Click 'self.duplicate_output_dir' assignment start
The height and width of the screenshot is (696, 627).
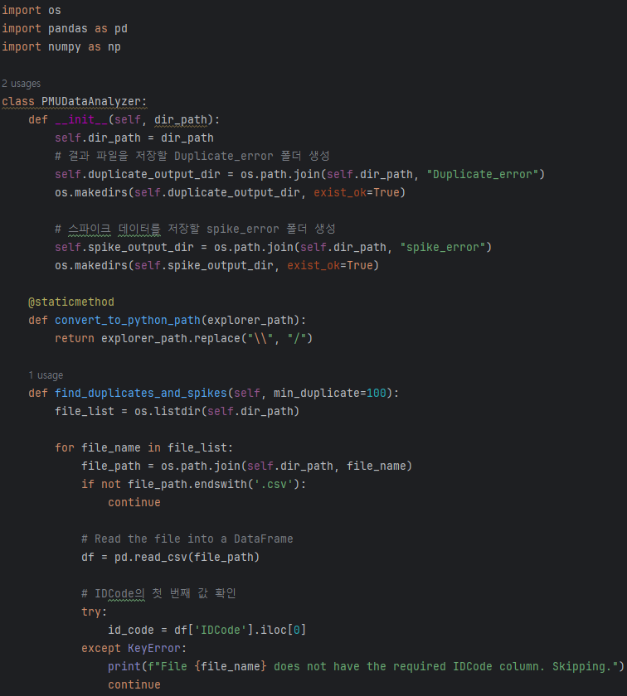[x=138, y=175]
